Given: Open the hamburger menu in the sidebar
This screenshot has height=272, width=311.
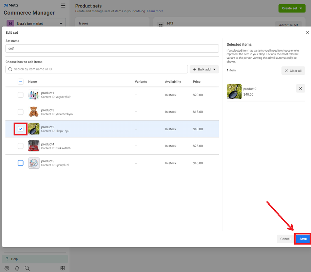Looking at the screenshot, I should click(63, 5).
